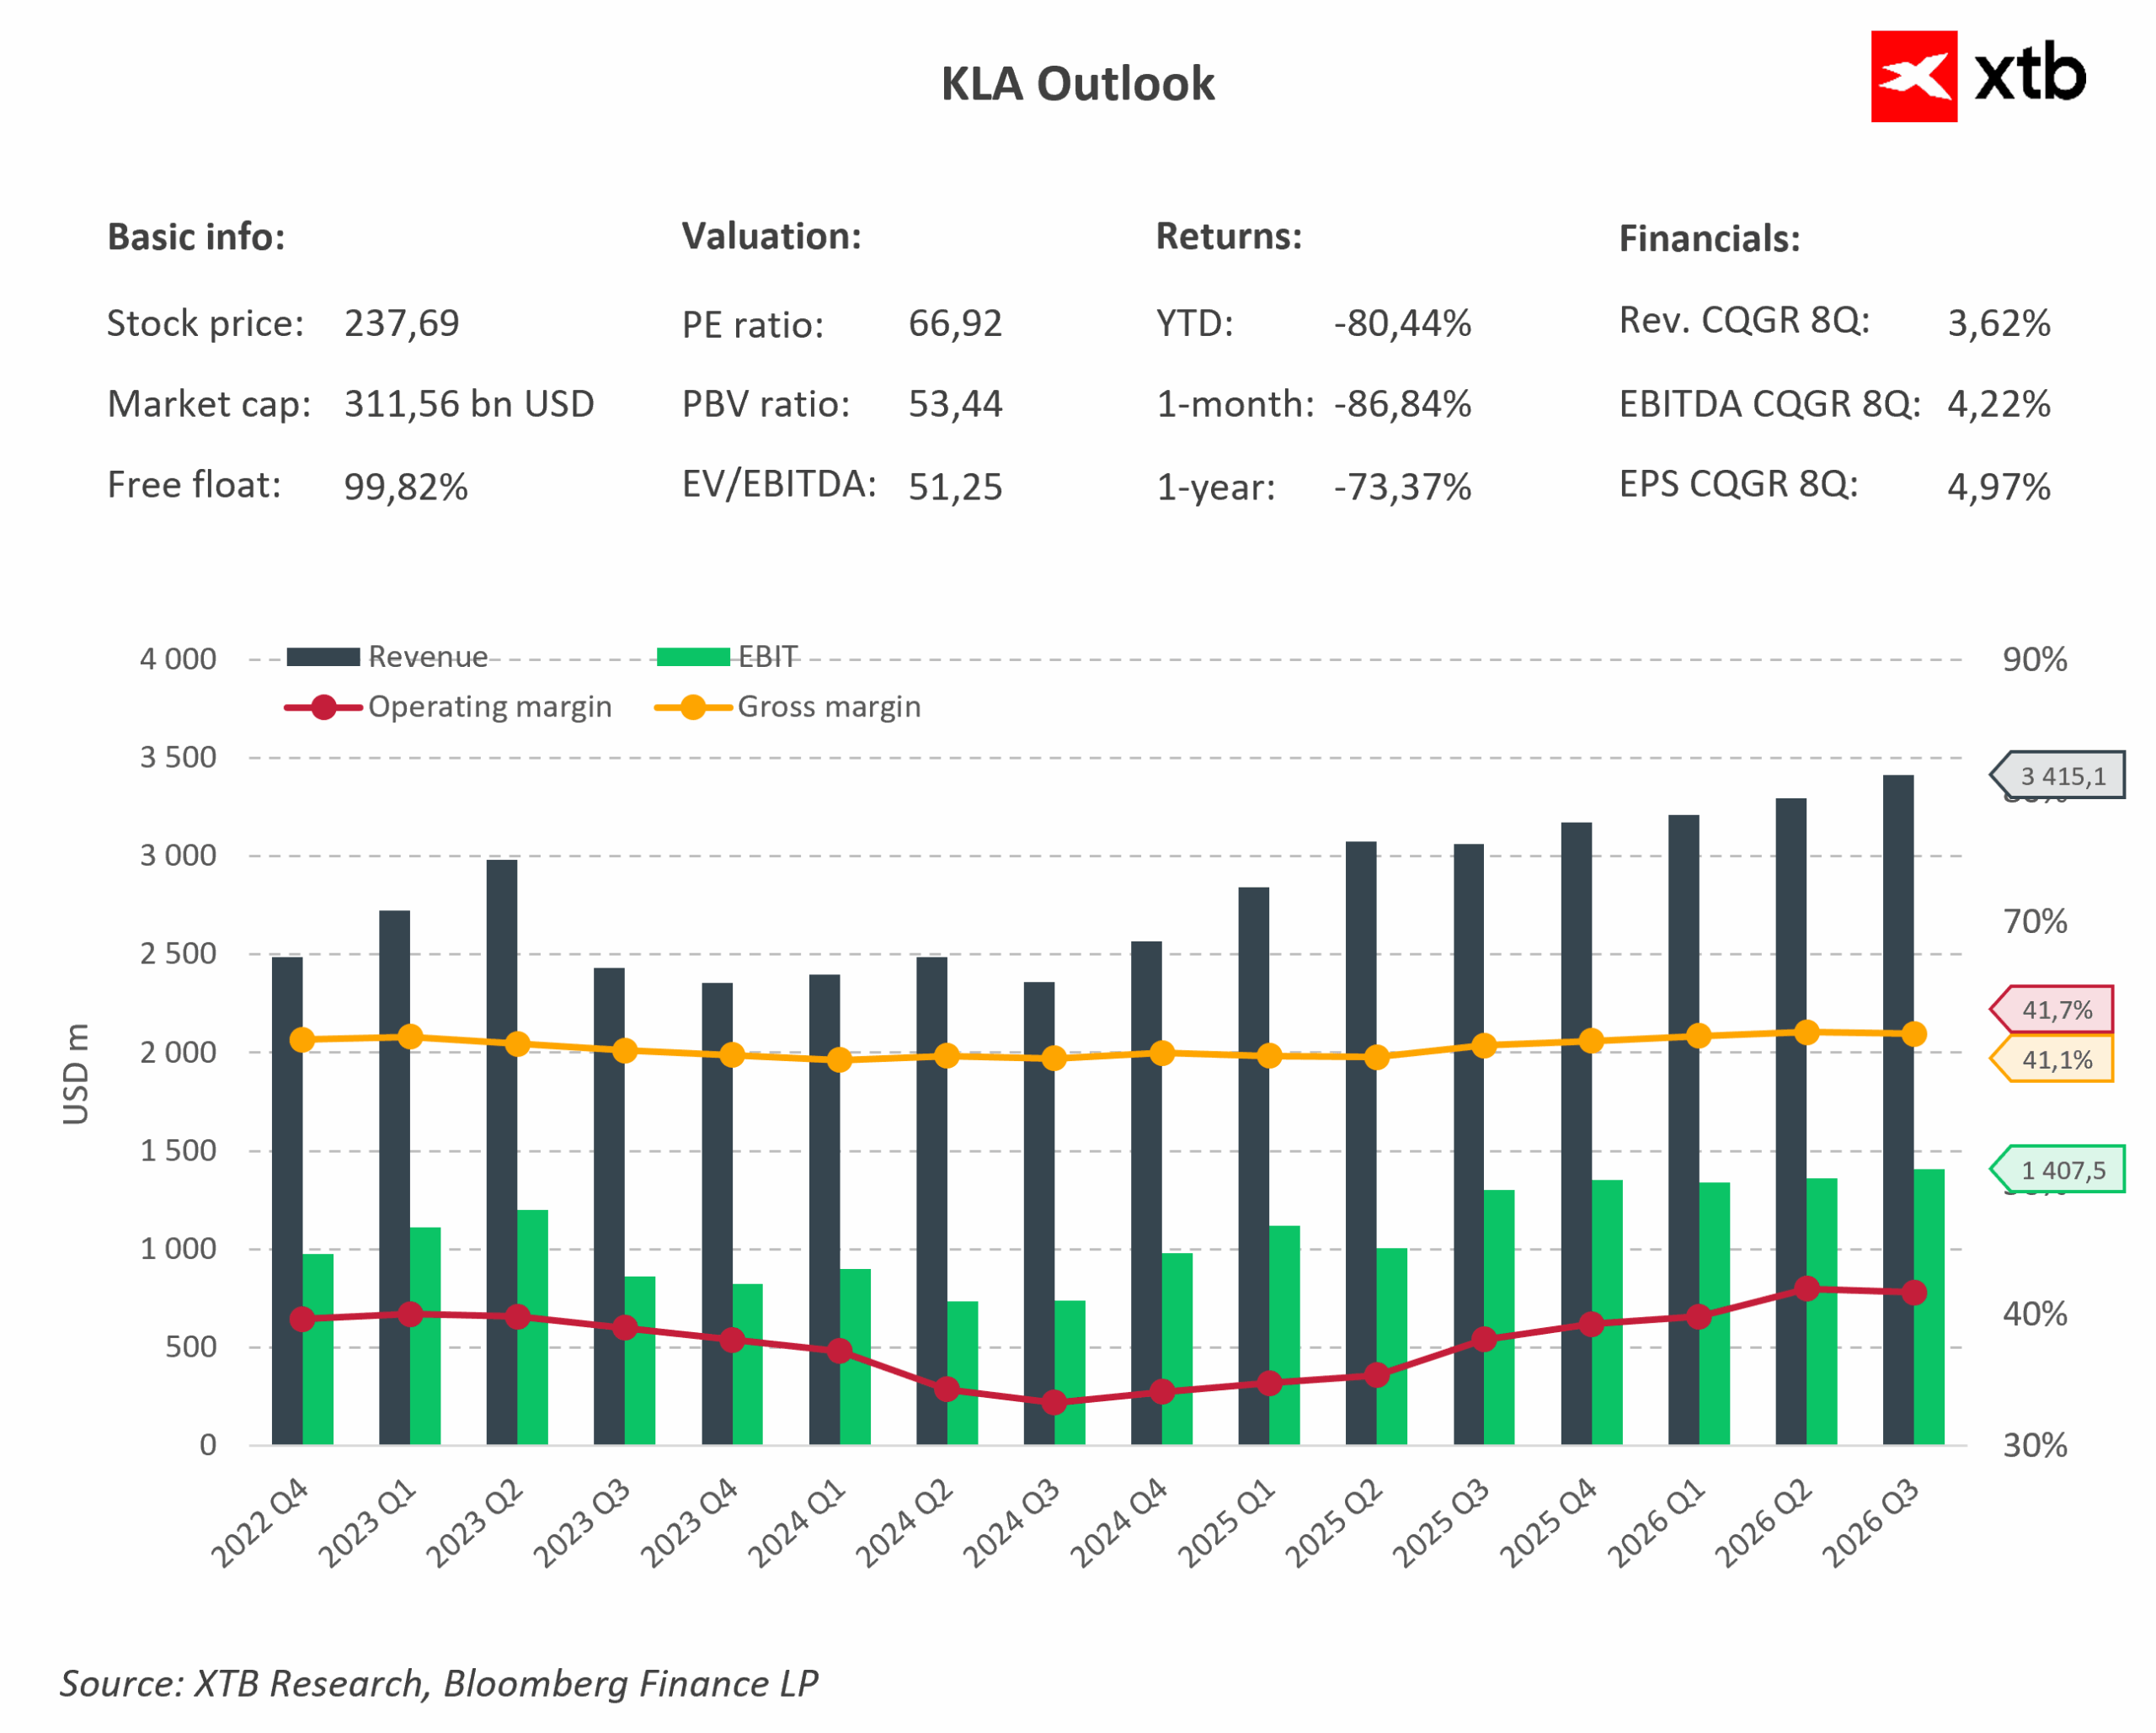The image size is (2156, 1733).
Task: Click the source note citing Bloomberg Finance LP
Action: (439, 1684)
